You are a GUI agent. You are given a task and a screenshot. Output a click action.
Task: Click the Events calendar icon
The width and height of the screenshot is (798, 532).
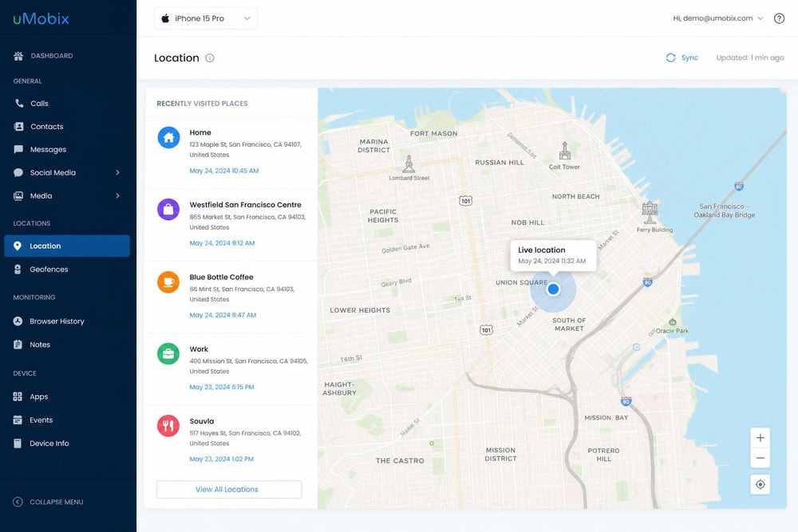[x=18, y=420]
